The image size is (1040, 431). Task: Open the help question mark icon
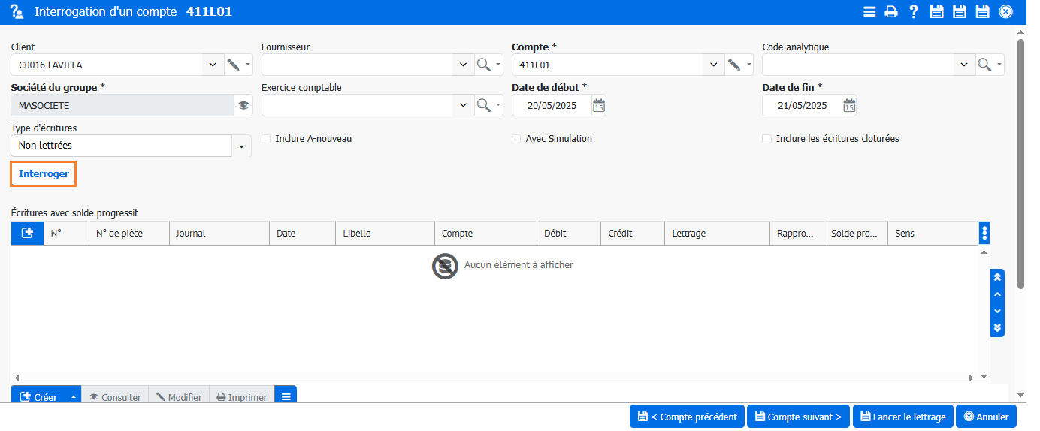click(x=914, y=11)
